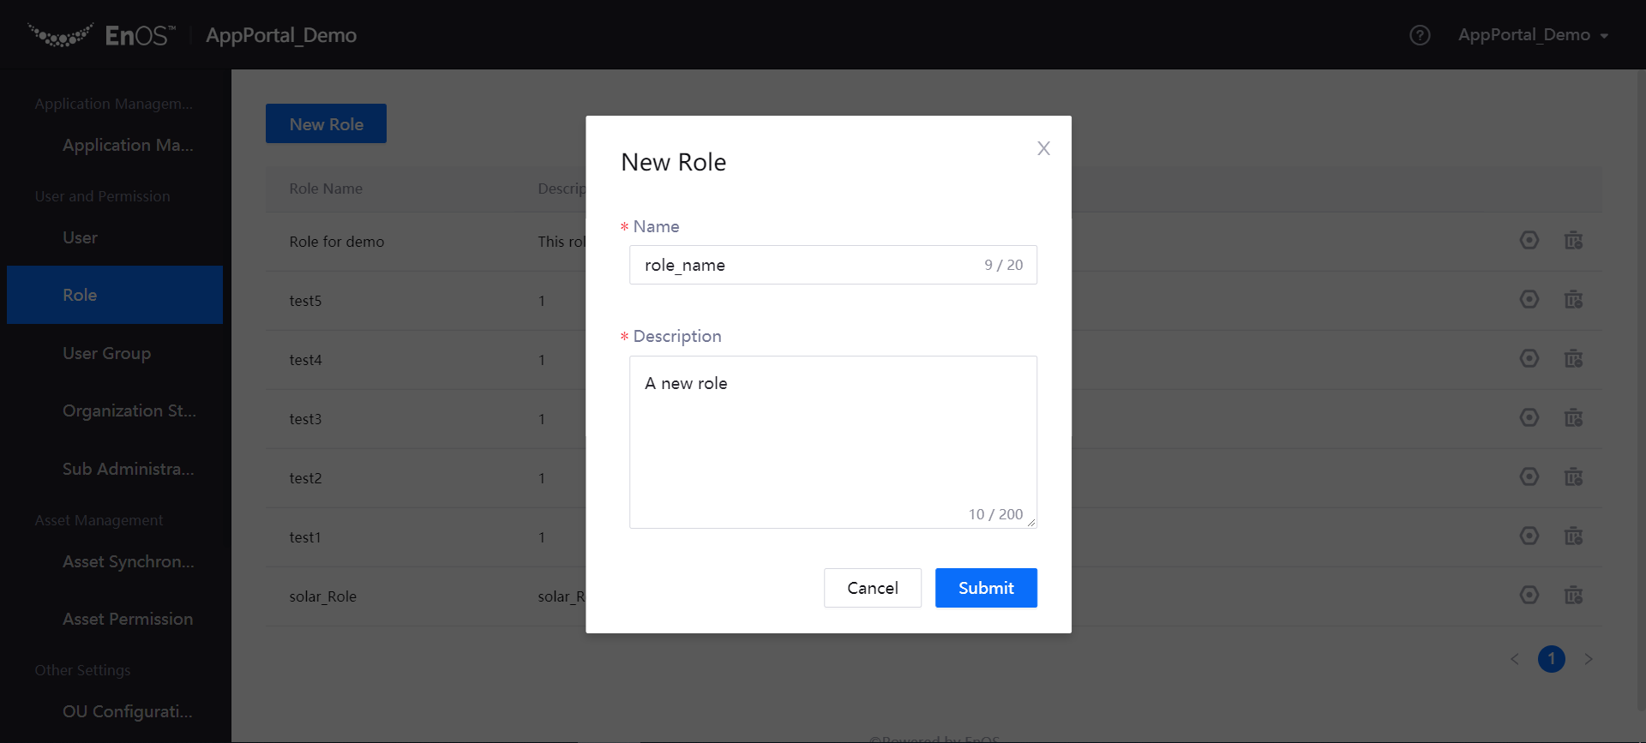1646x743 pixels.
Task: Delete the solar_Role entry
Action: pos(1573,596)
